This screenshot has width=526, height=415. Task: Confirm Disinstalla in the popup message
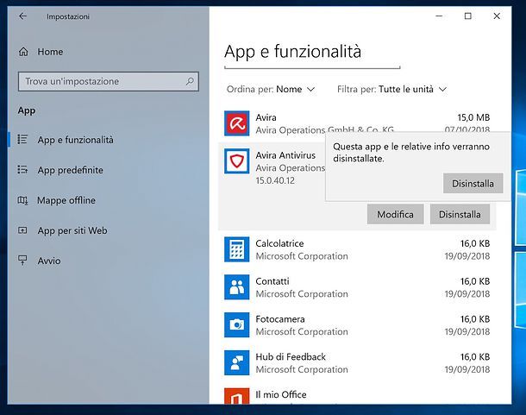(473, 183)
